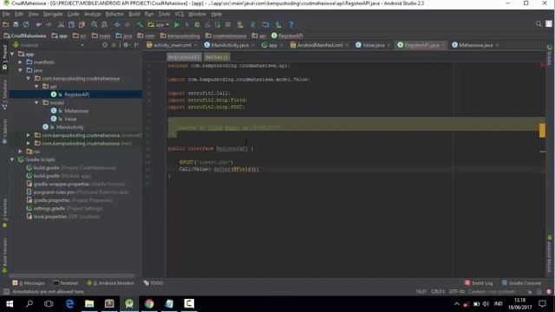Open the File menu
Screen dimensions: 555x312
6,14
